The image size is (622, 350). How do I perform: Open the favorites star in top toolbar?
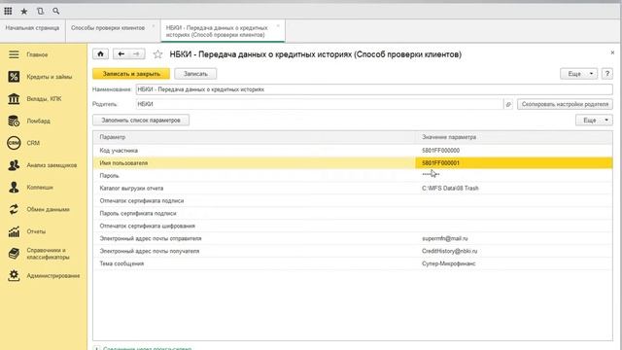23,11
